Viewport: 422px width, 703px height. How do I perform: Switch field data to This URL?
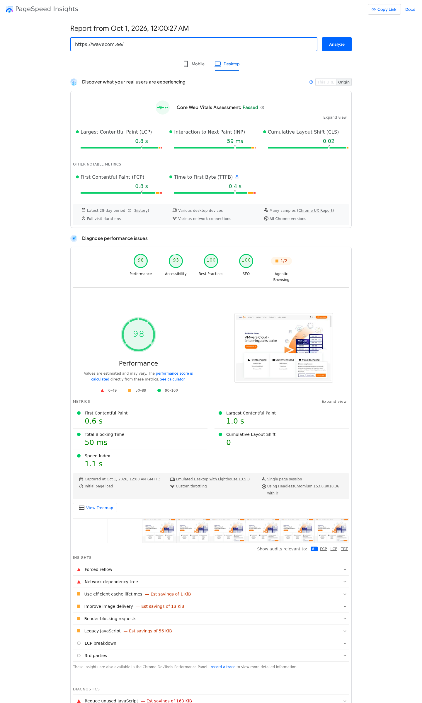[x=326, y=82]
